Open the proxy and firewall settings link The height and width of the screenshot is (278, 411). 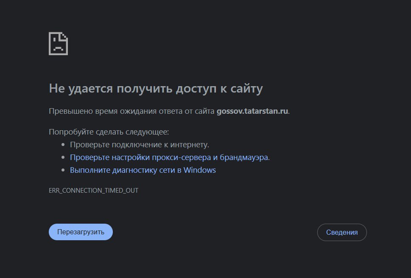pos(169,157)
